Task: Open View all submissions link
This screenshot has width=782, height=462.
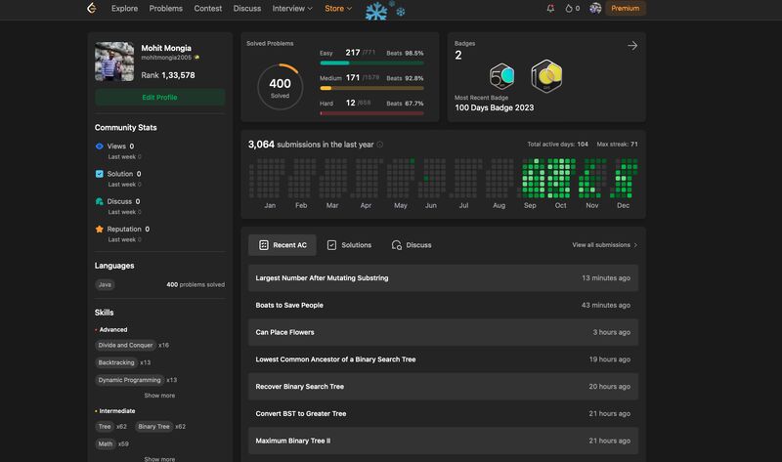Action: point(604,245)
